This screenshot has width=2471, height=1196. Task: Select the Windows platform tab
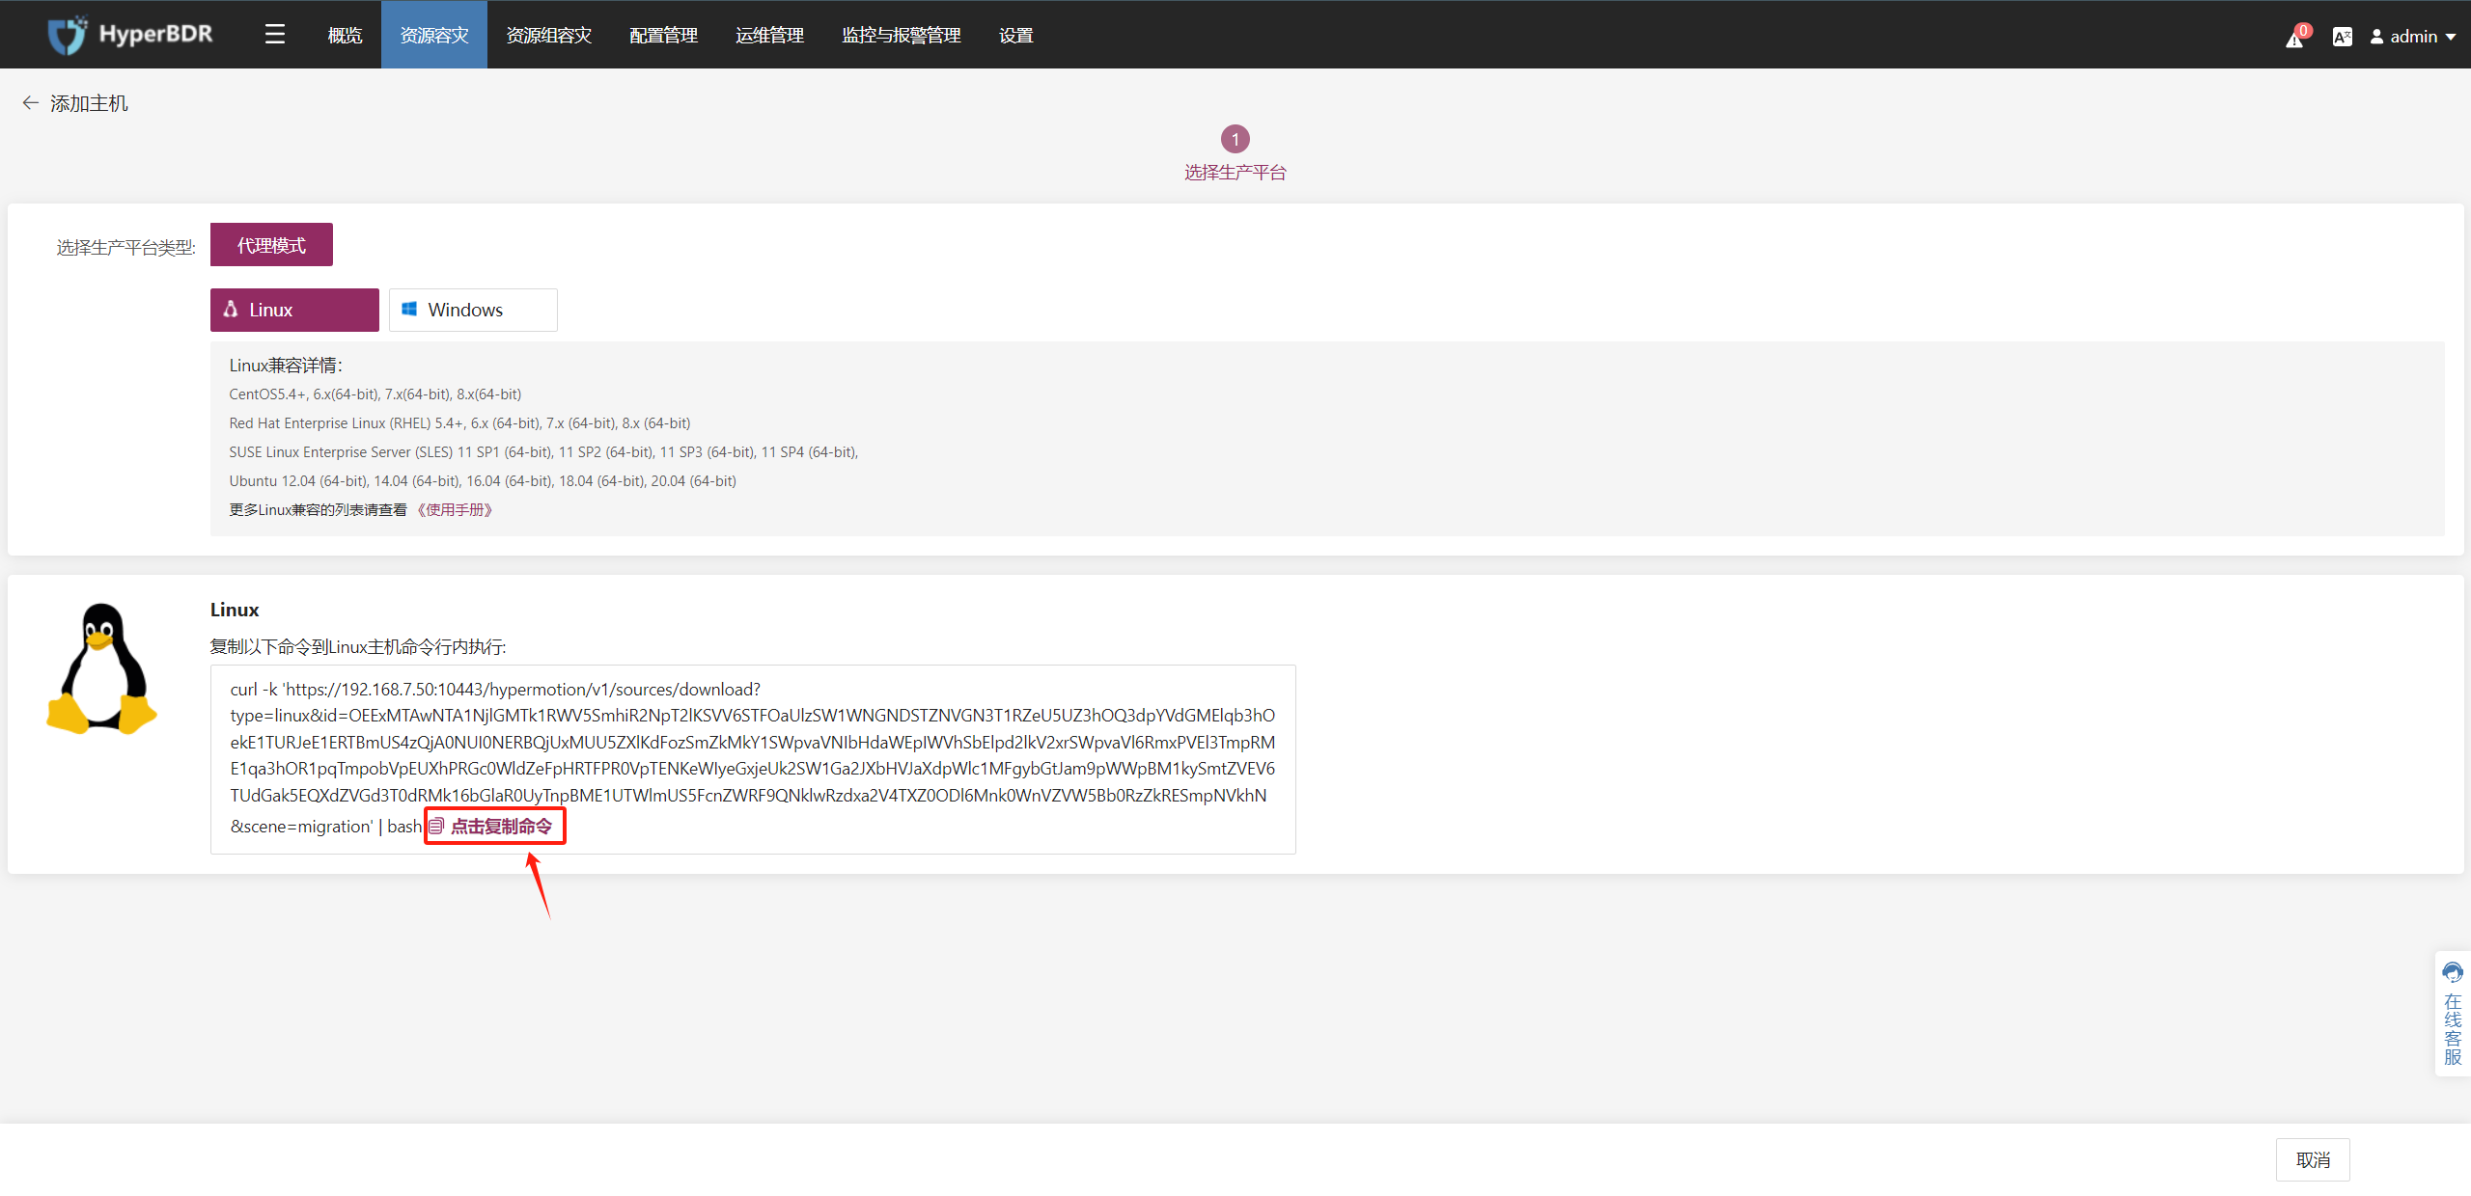[473, 310]
